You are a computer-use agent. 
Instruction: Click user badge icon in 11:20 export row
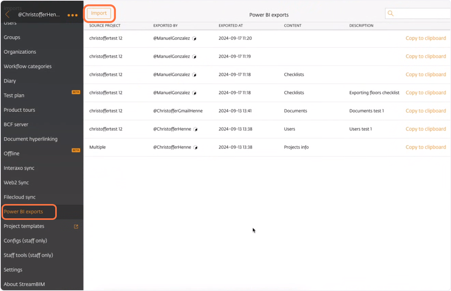tap(194, 38)
